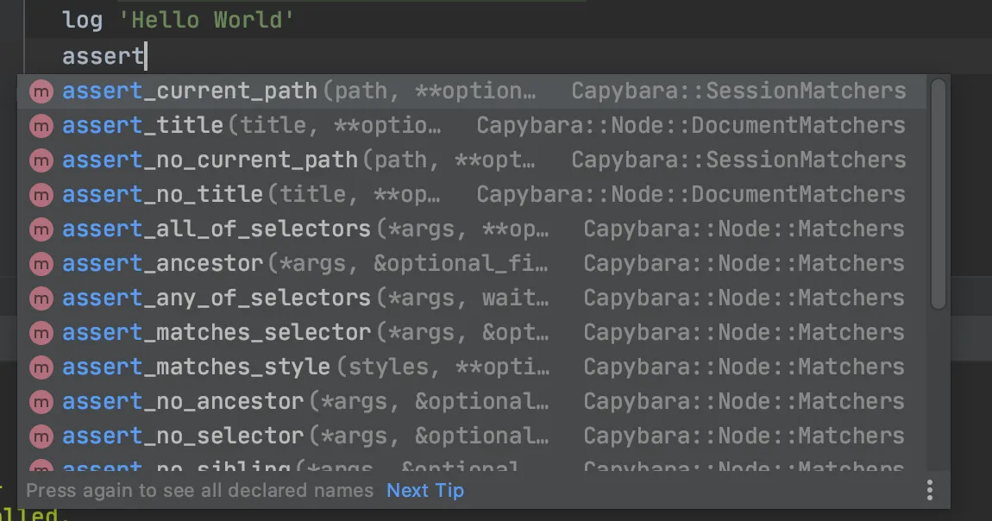Click the method icon beside assert_current_path
Screen dimensions: 992x521
coord(41,91)
